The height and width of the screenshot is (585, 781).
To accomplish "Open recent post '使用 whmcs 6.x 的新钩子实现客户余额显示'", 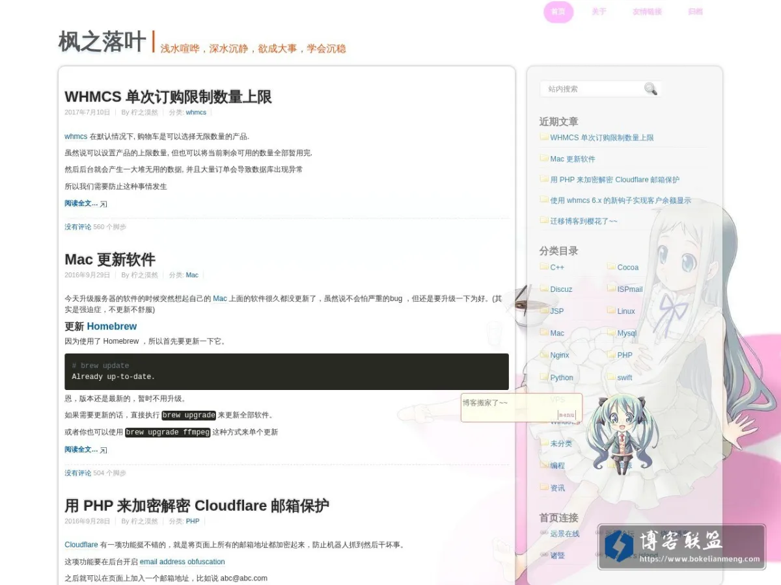I will point(620,200).
